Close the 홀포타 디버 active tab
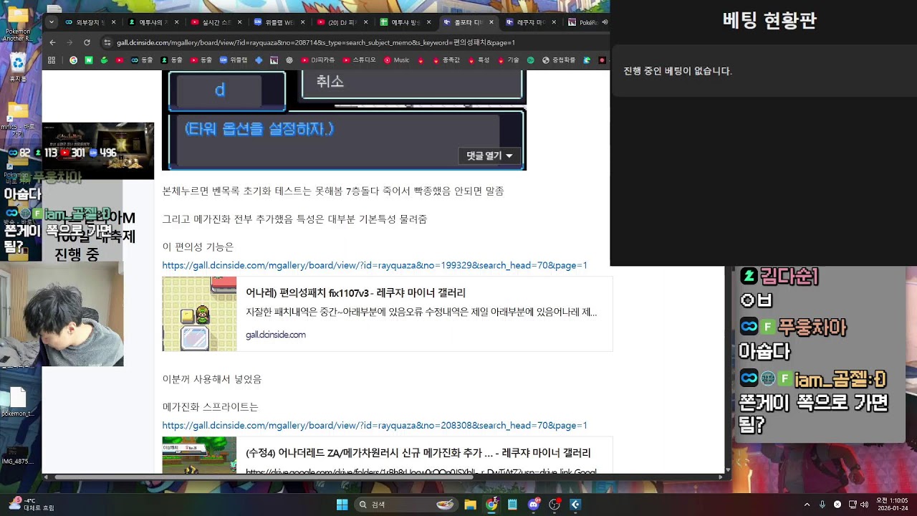 click(490, 22)
